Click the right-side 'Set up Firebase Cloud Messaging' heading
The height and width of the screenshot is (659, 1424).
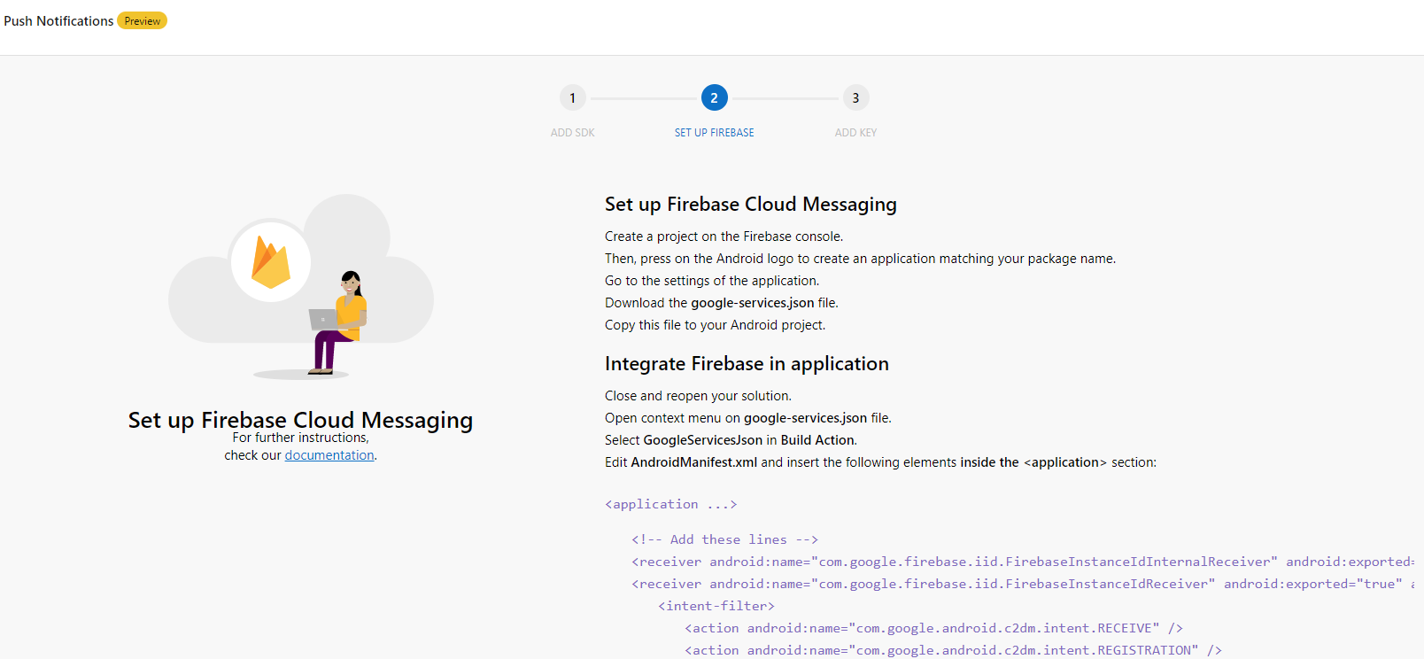coord(750,204)
